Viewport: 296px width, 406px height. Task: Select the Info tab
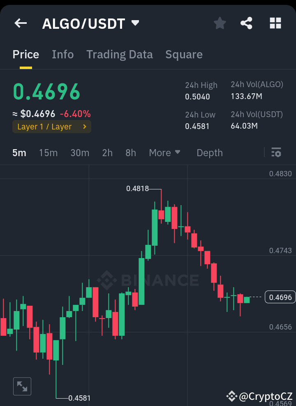(62, 54)
